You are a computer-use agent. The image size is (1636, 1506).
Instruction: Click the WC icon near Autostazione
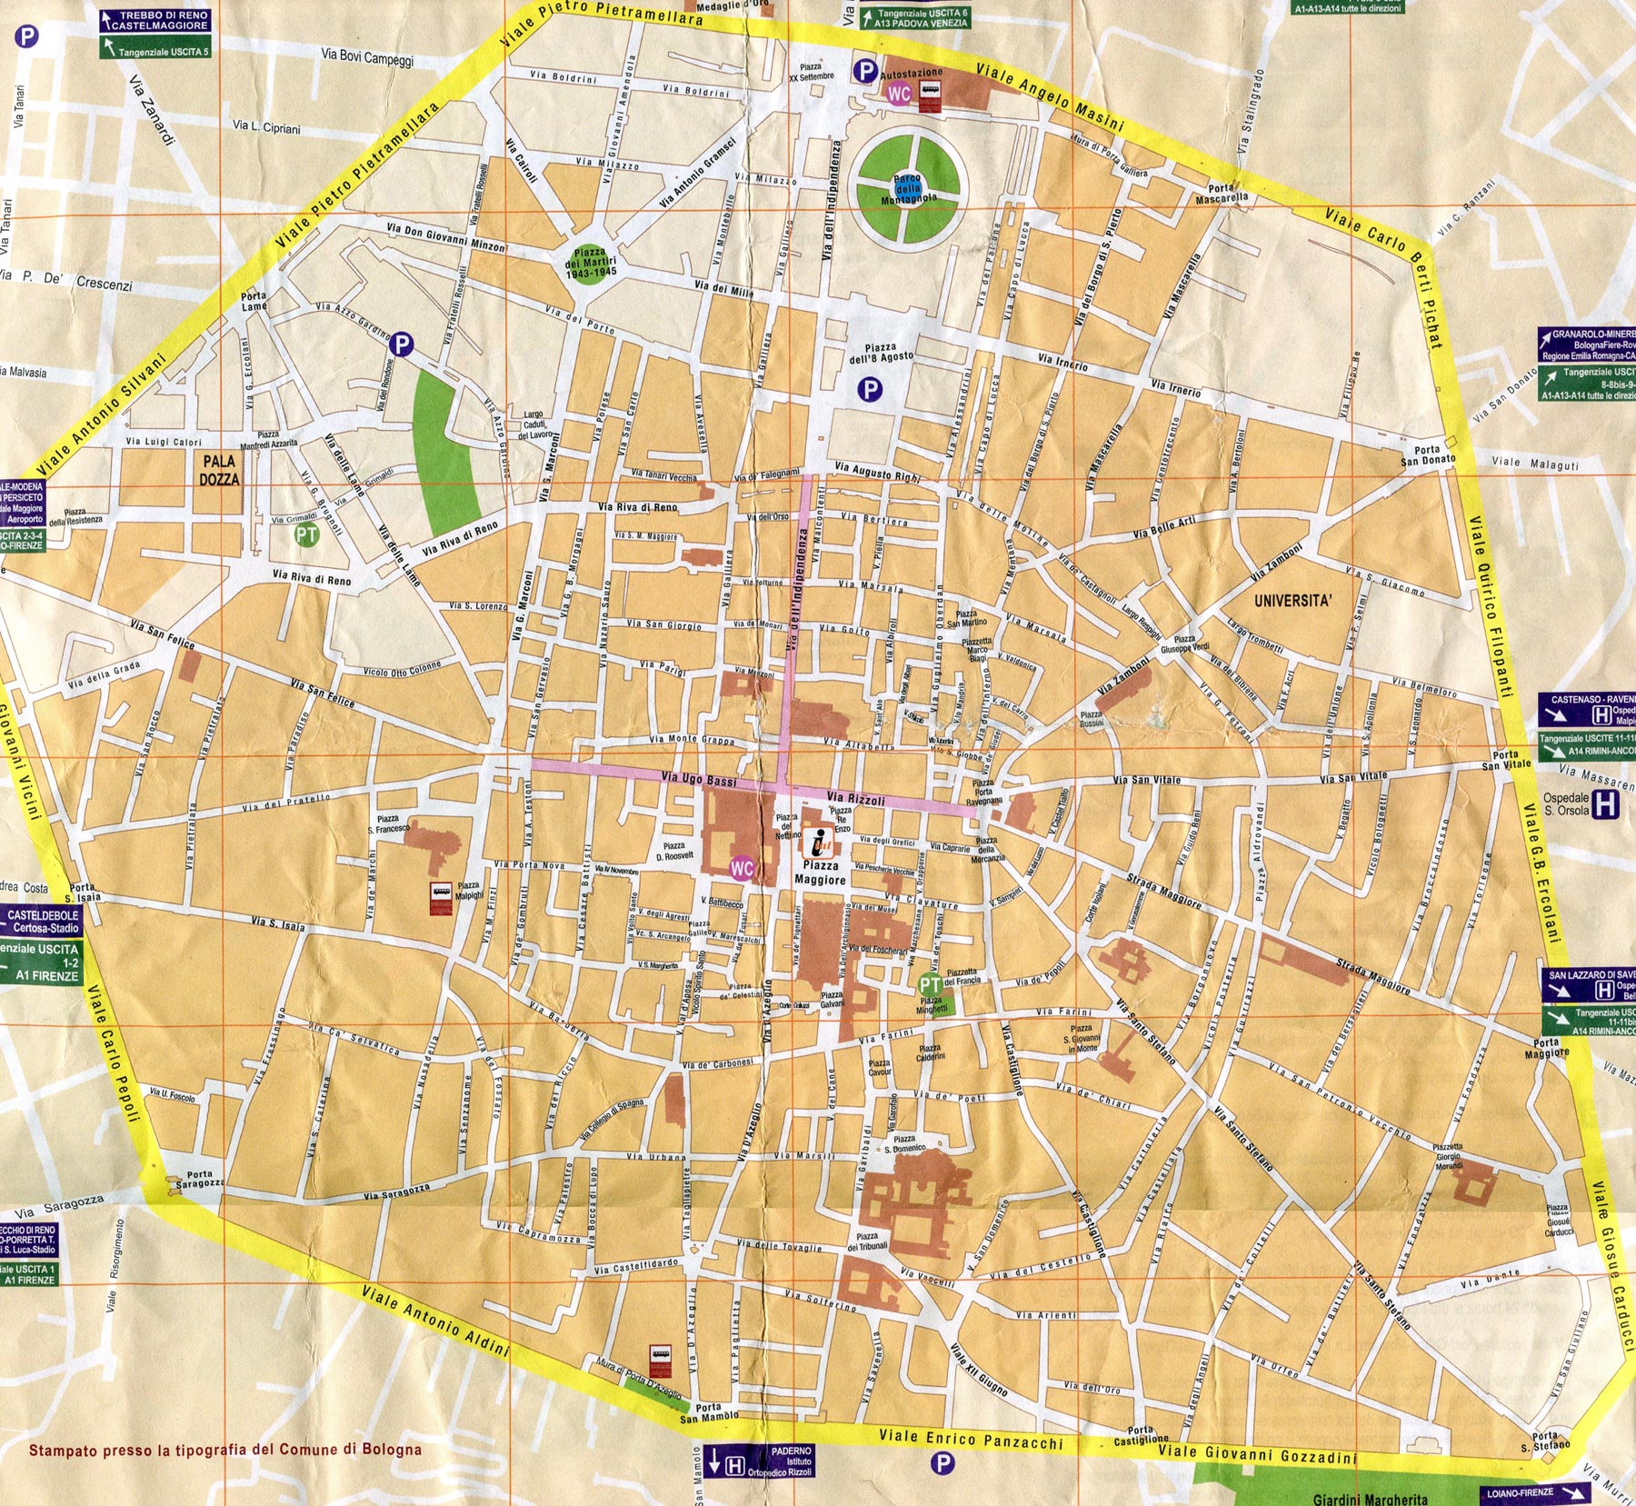click(x=898, y=94)
